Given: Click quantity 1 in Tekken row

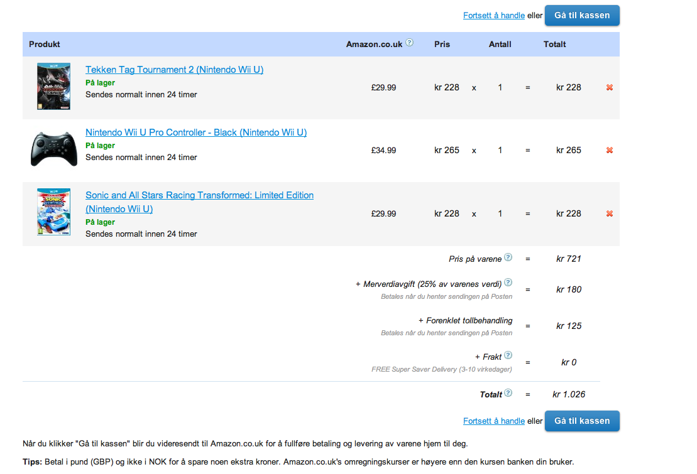Looking at the screenshot, I should click(x=500, y=87).
